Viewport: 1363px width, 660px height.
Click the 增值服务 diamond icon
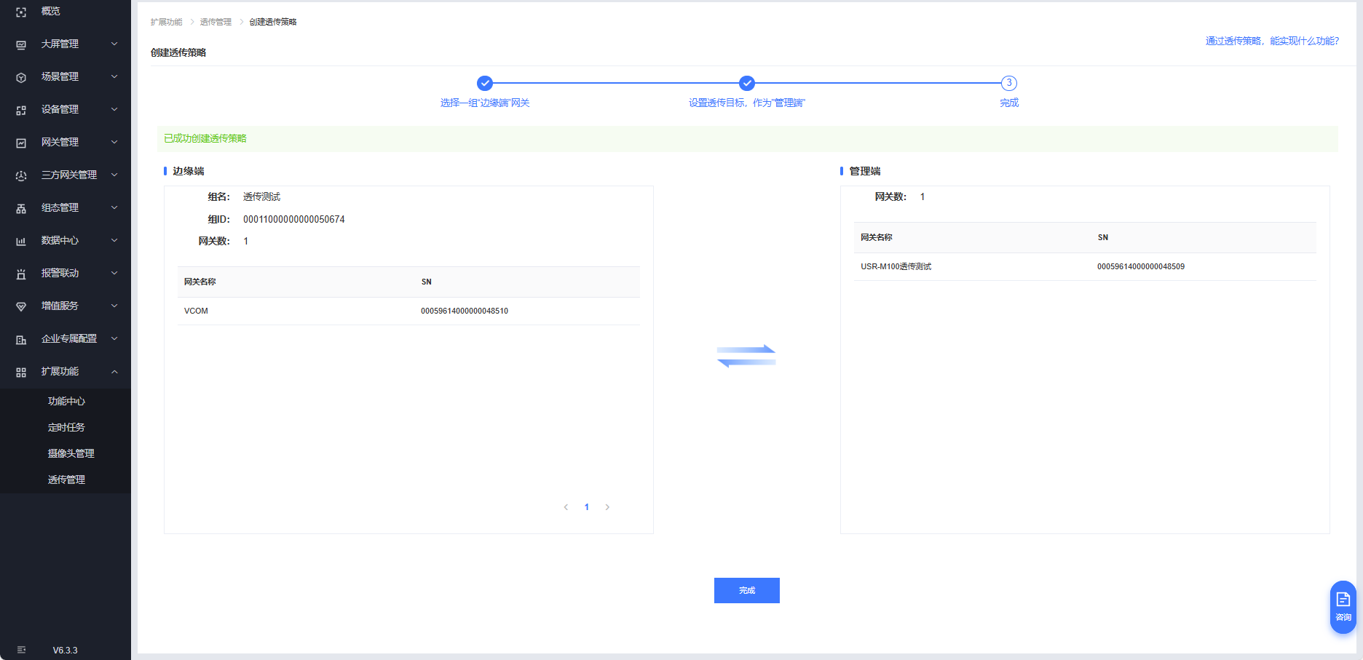21,306
